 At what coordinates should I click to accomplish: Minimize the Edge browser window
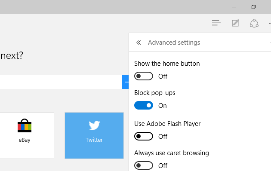click(x=234, y=7)
